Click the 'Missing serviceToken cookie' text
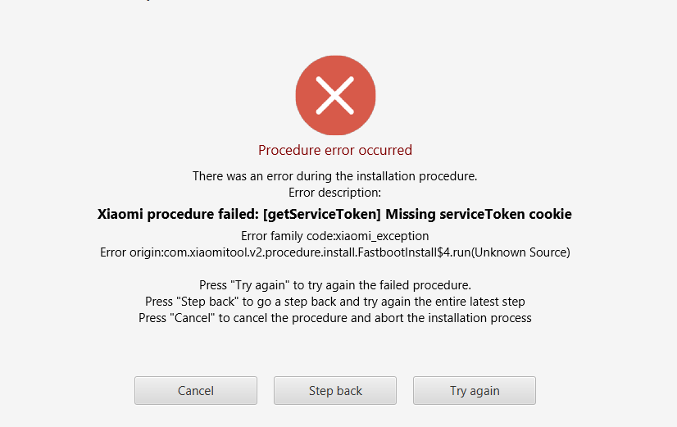Image resolution: width=677 pixels, height=427 pixels. pos(479,214)
